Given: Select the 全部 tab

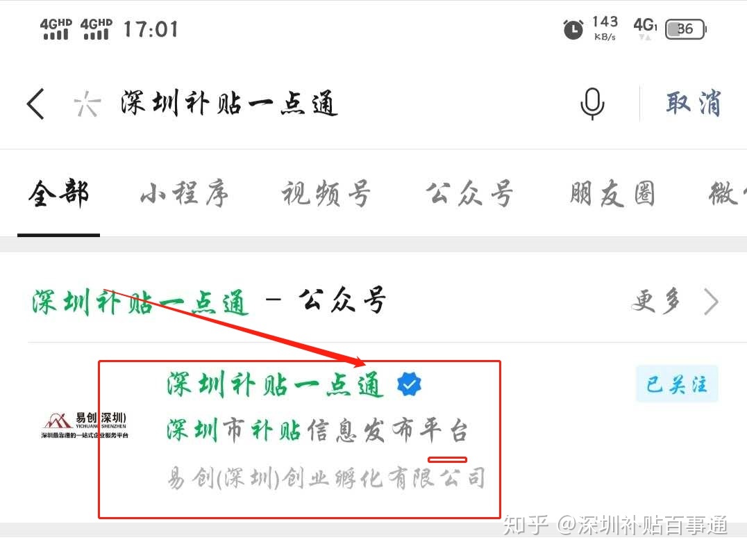Looking at the screenshot, I should point(58,193).
